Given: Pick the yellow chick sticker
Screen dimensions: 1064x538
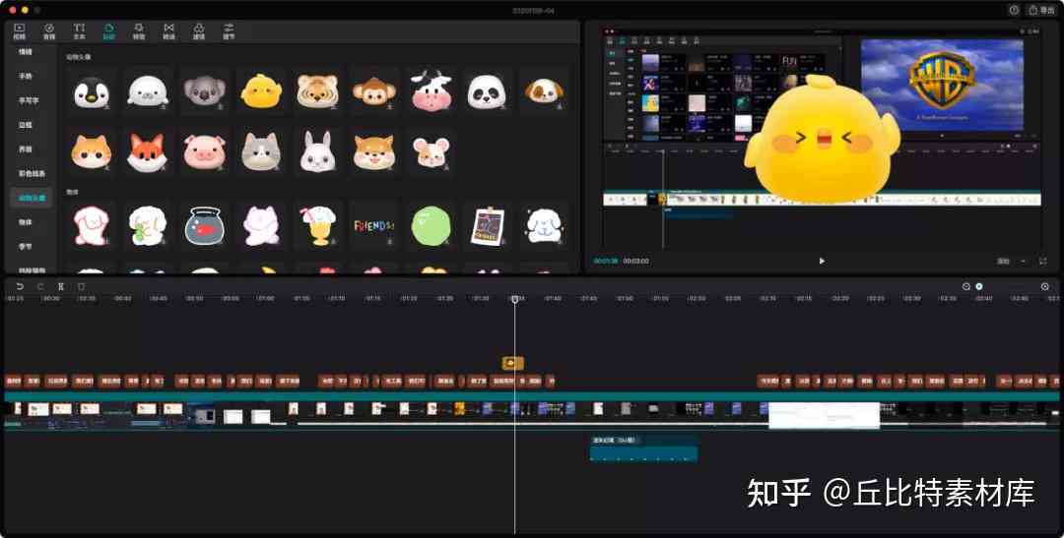Looking at the screenshot, I should [261, 91].
